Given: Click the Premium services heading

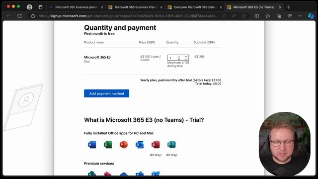Looking at the screenshot, I should coord(99,164).
